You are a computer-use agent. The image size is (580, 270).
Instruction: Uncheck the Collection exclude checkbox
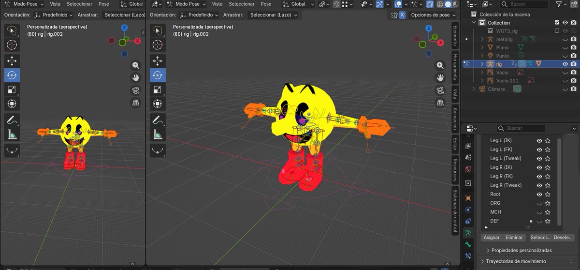(x=557, y=23)
